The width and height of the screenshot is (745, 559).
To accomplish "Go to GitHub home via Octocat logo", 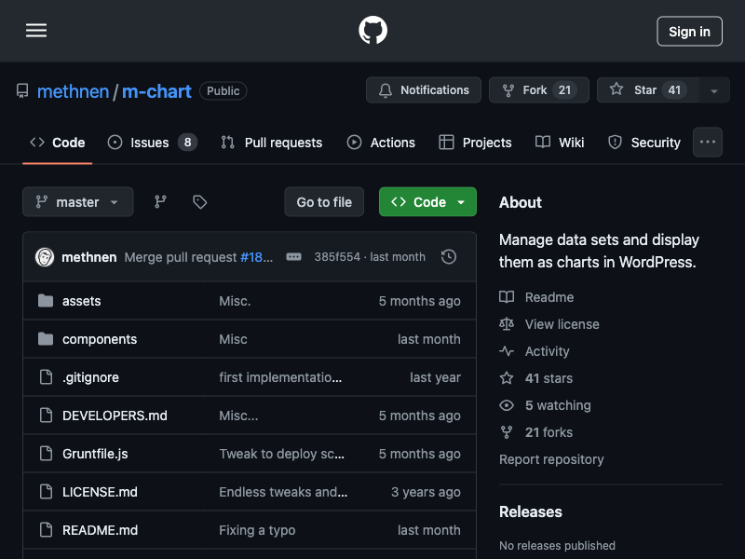I will tap(373, 31).
